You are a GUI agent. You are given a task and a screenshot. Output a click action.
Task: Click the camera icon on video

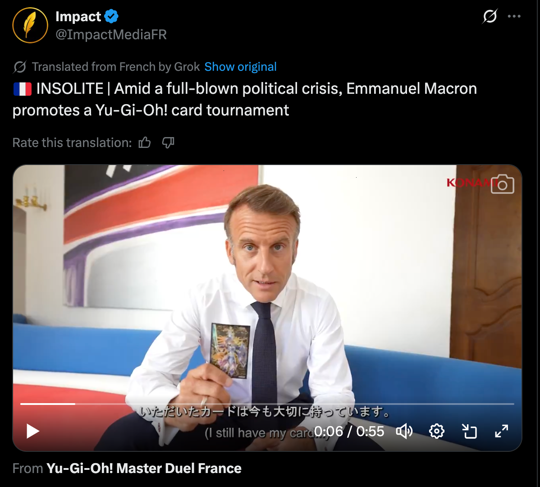click(x=503, y=184)
